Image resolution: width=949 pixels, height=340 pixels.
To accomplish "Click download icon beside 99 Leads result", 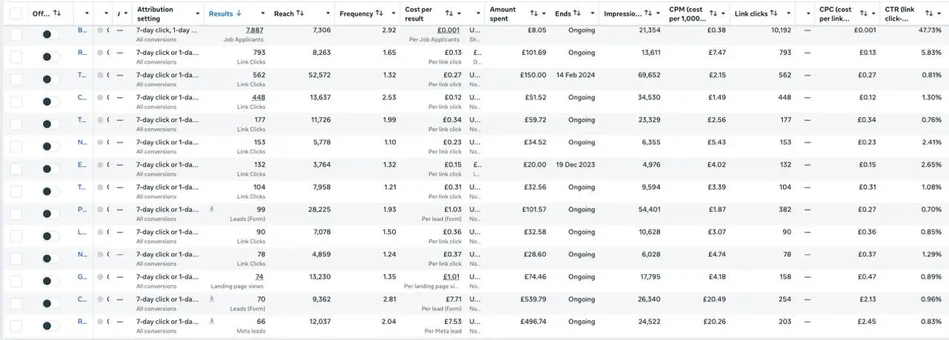I will coord(213,210).
